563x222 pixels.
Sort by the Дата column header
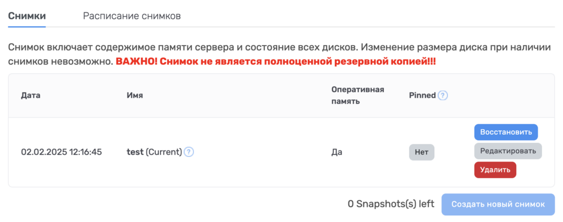[x=31, y=96]
